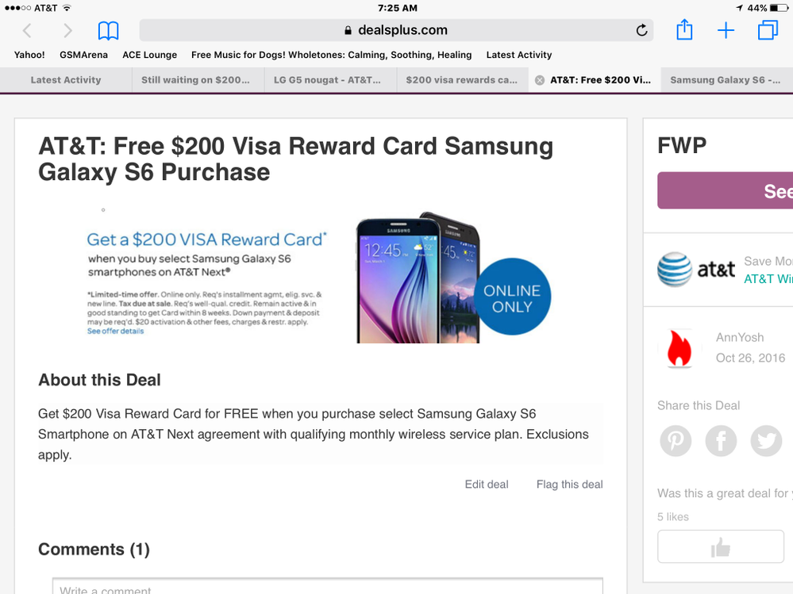Viewport: 793px width, 594px height.
Task: Share deal on Twitter
Action: click(x=766, y=440)
